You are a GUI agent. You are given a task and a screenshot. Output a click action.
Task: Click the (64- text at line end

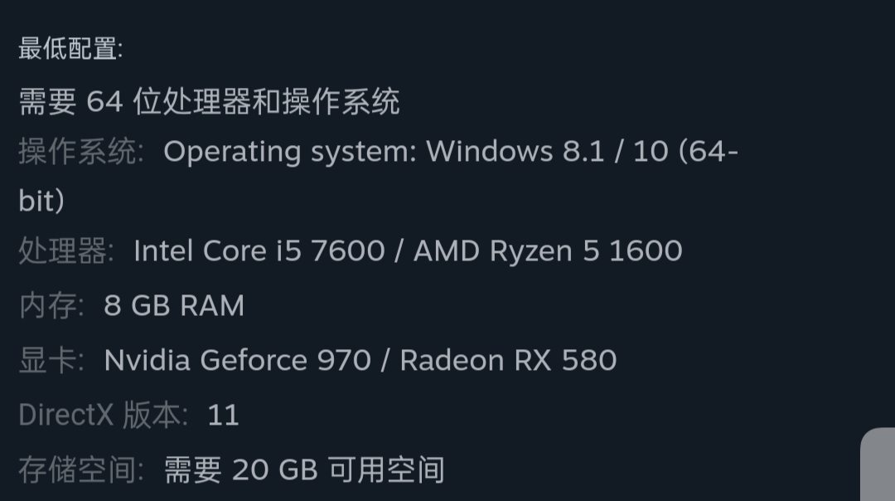click(x=709, y=152)
